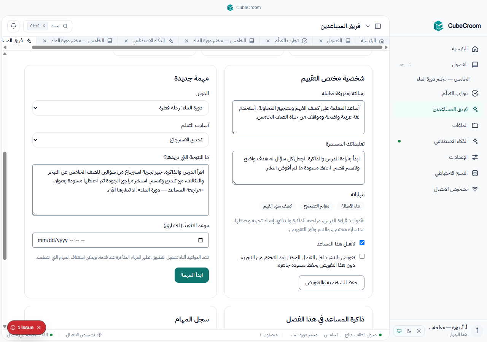Screen dimensions: 487x342
Task: Click the vertical page scrollbar thumb
Action: (5, 206)
